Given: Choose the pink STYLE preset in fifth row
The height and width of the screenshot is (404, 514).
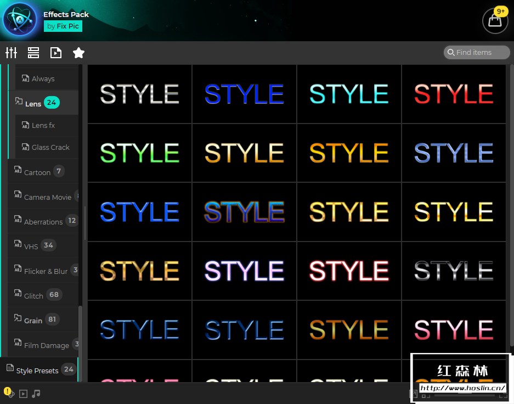Looking at the screenshot, I should (x=454, y=330).
